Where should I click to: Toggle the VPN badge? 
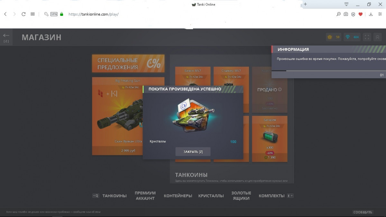[x=54, y=14]
